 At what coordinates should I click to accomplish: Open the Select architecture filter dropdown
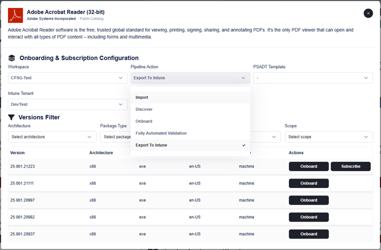tap(52, 137)
